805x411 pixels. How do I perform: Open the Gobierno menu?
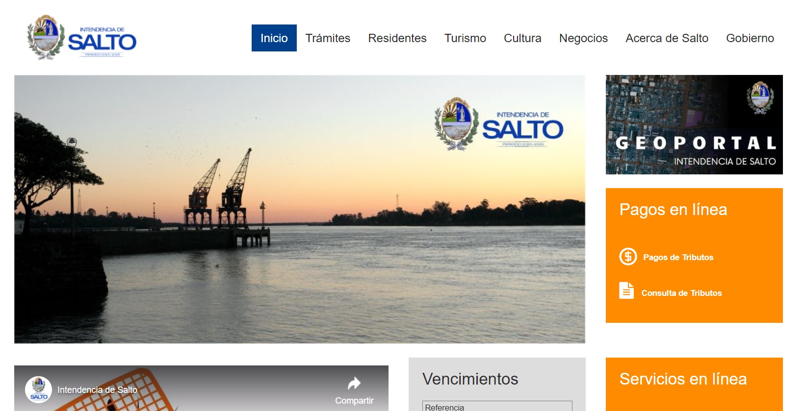click(750, 38)
